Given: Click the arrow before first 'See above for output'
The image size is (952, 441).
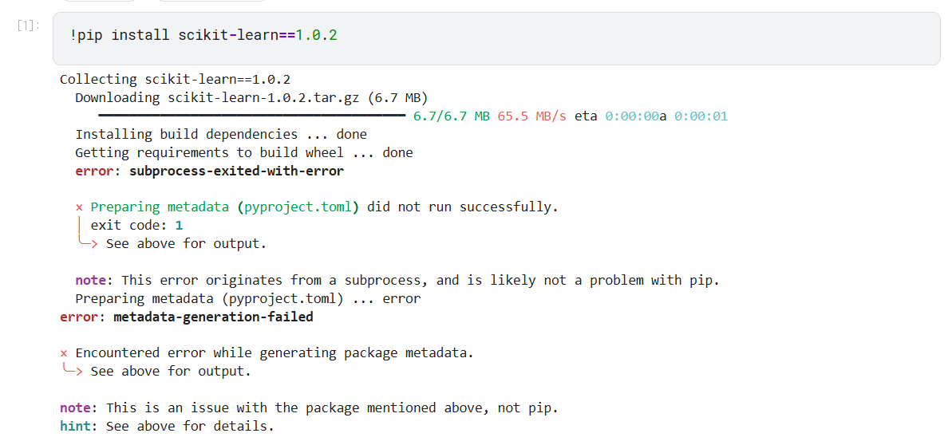Looking at the screenshot, I should (86, 243).
